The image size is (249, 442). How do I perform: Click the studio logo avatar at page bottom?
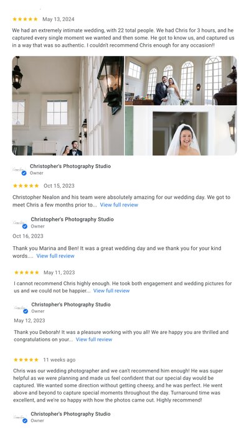[21, 417]
